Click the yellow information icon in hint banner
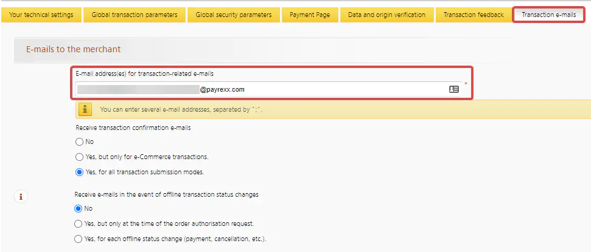591x252 pixels. tap(86, 109)
